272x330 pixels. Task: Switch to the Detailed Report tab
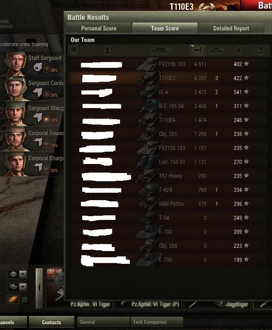(231, 28)
